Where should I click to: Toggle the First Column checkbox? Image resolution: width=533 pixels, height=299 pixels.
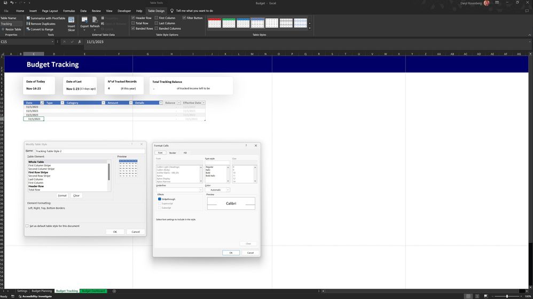[x=156, y=18]
